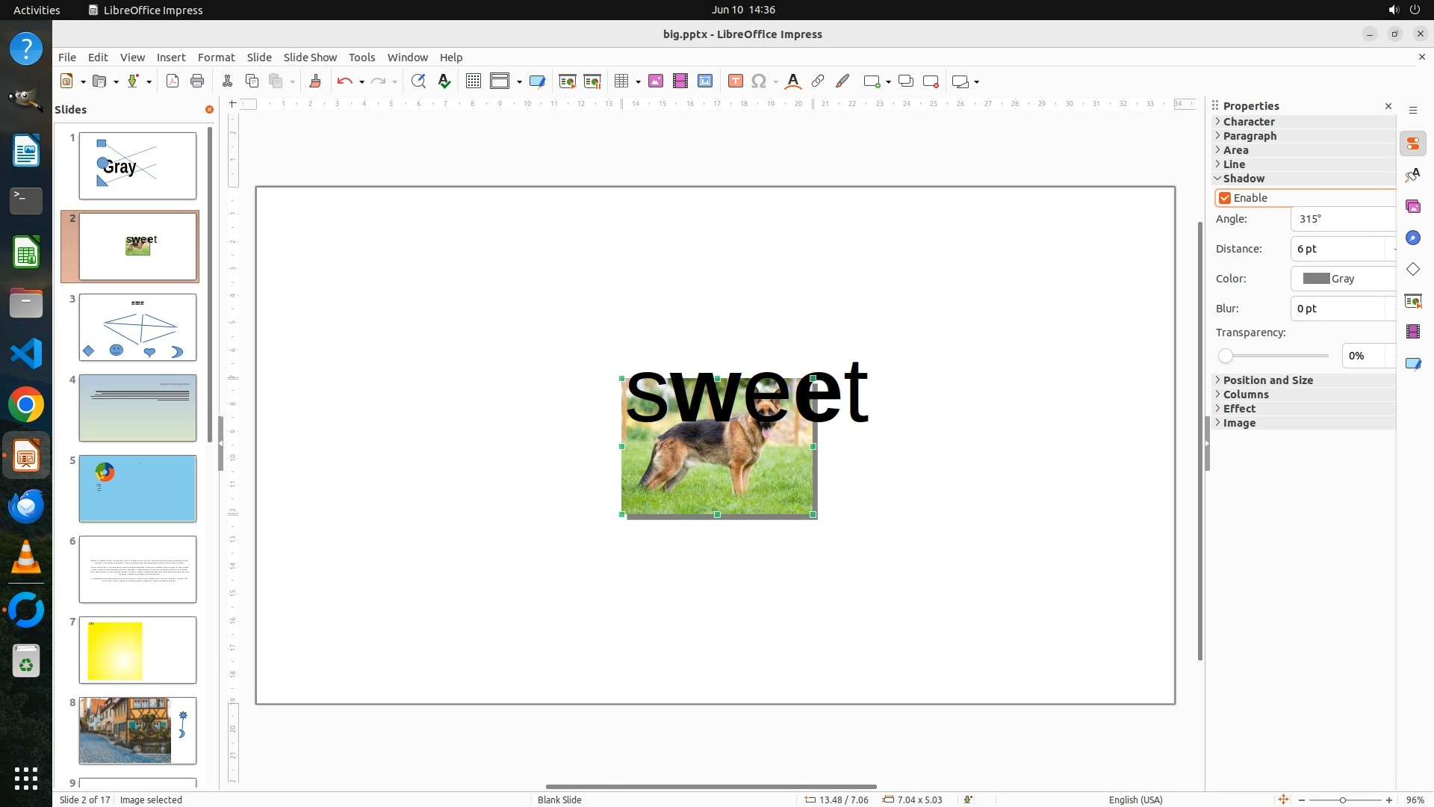Click the Insert Image icon

click(656, 81)
